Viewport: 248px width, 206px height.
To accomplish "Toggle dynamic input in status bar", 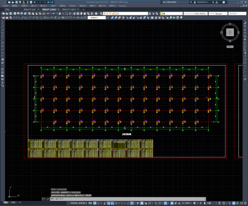I will coord(108,203).
